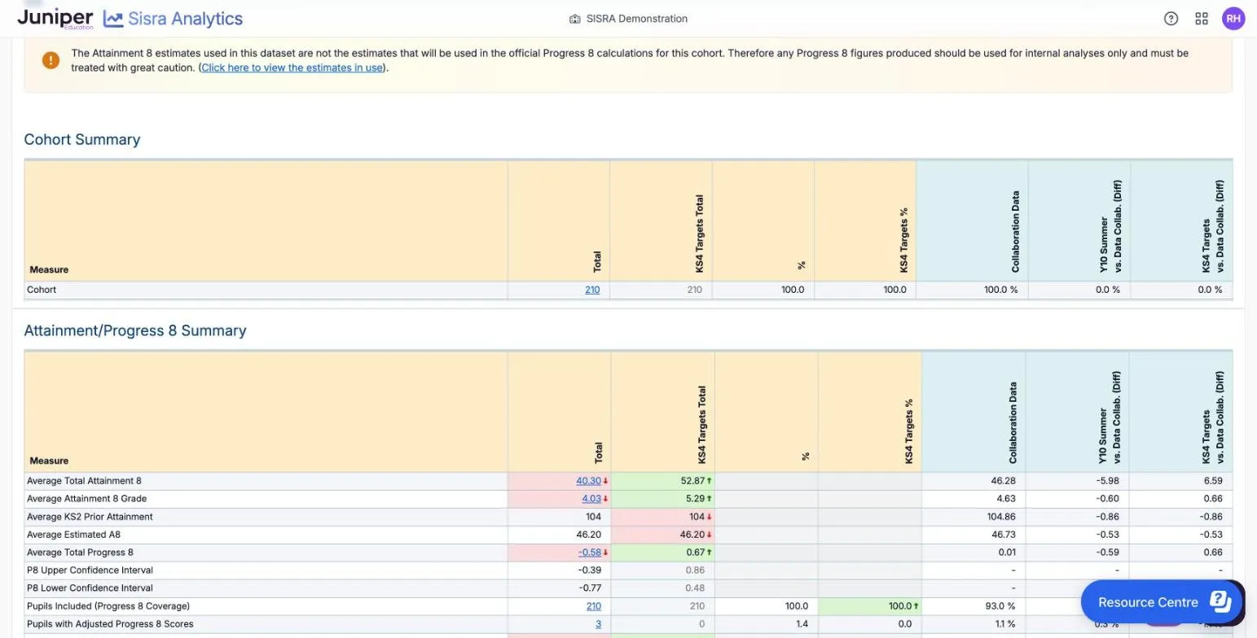Select the Average Attainment 8 Grade row label

[x=87, y=499]
